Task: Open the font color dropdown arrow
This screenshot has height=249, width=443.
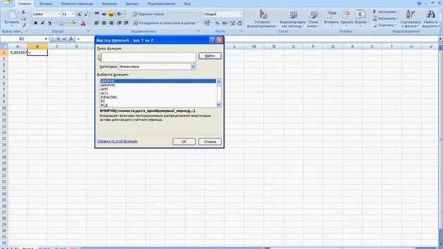Action: click(88, 23)
